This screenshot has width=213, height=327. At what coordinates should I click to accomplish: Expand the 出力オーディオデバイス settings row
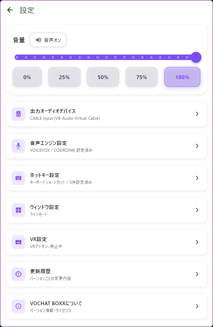[x=197, y=114]
